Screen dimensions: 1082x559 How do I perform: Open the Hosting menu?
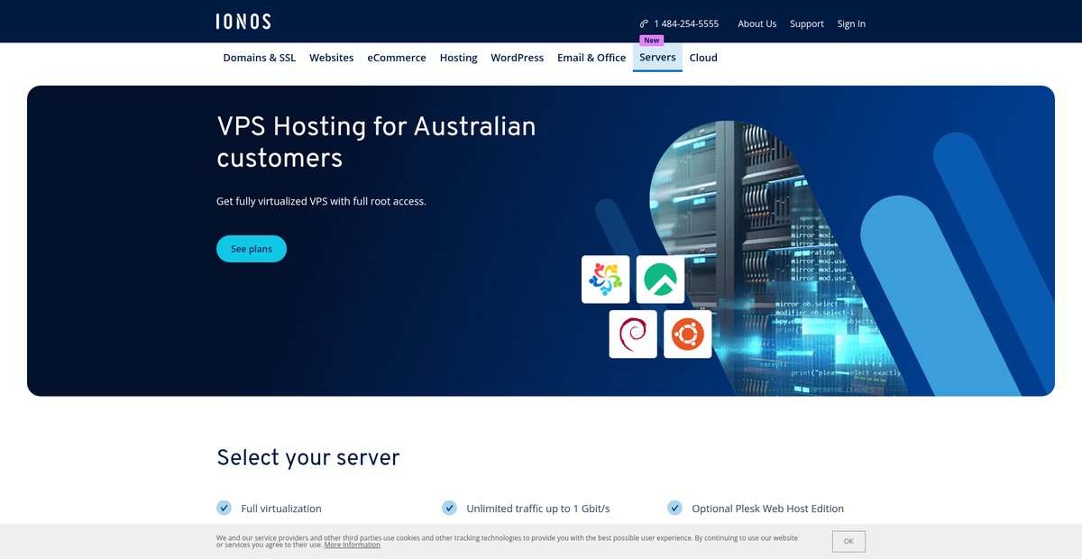click(458, 58)
